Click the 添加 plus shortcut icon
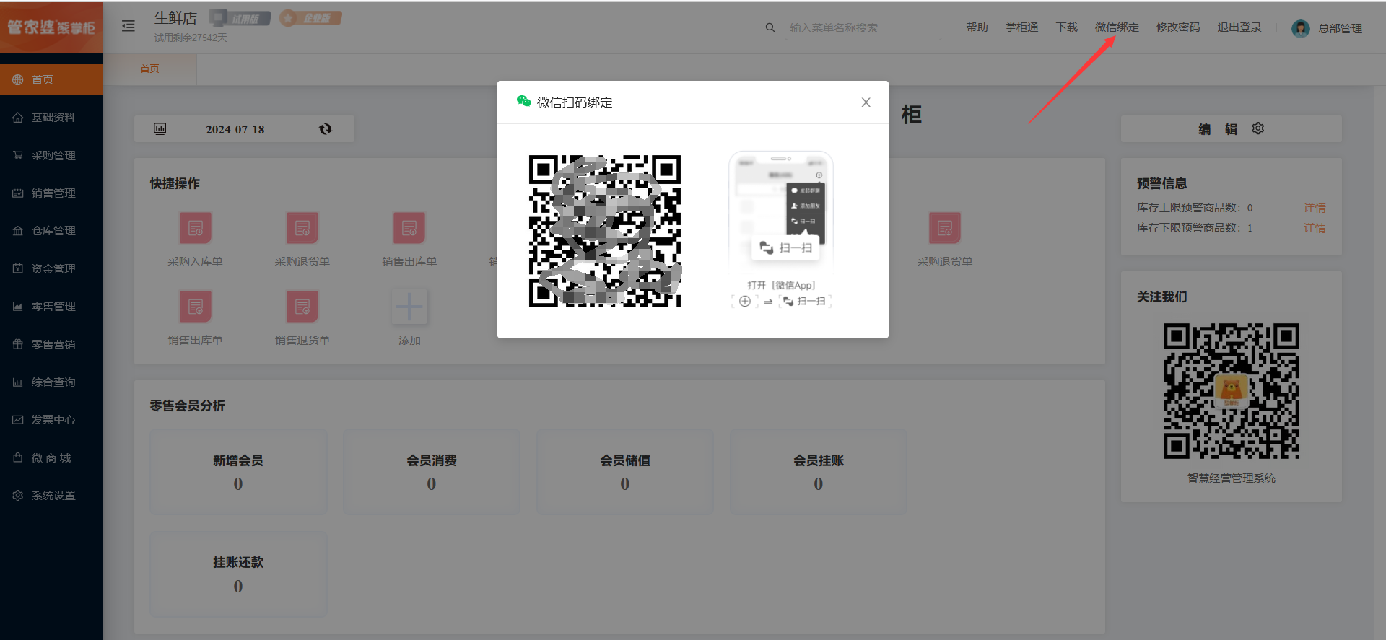 pos(409,307)
